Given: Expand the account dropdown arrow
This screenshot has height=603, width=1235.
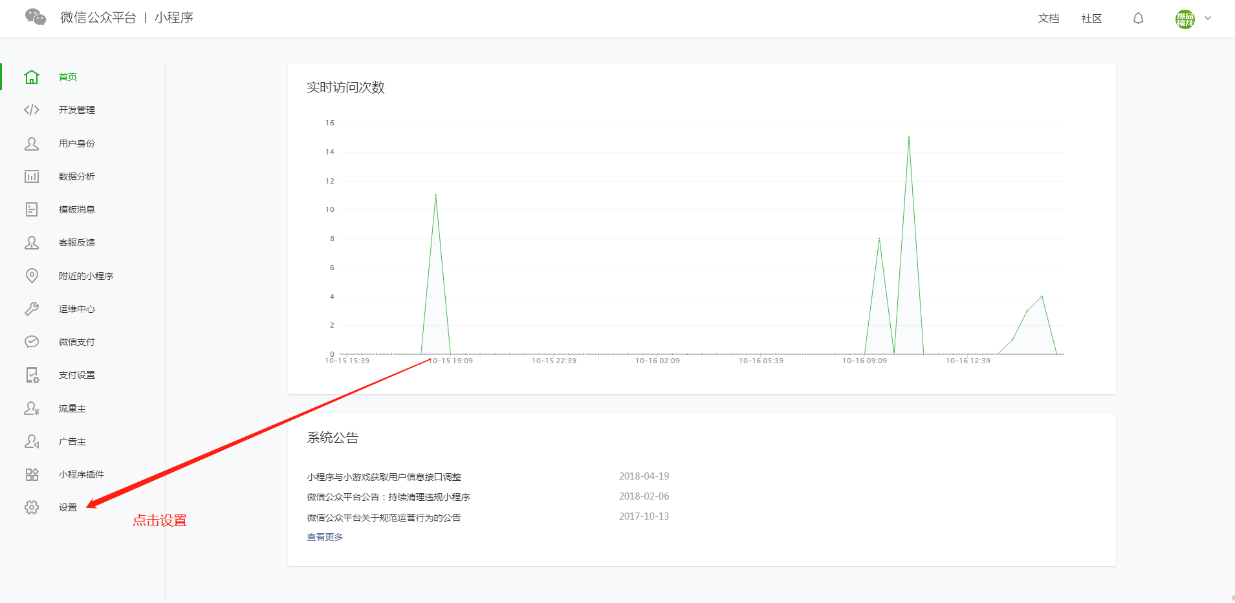Looking at the screenshot, I should pos(1208,18).
